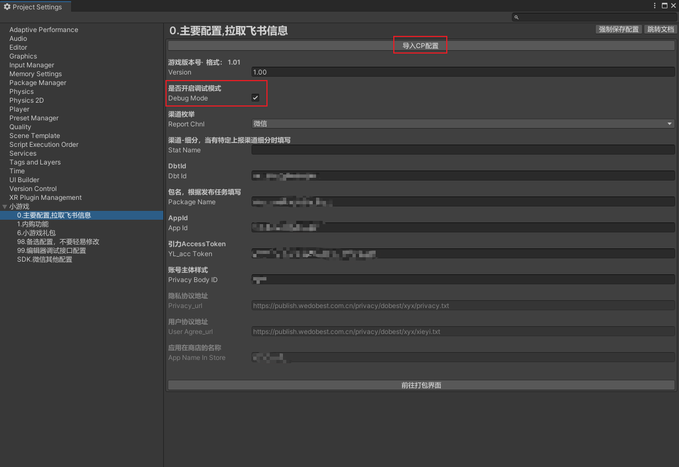Viewport: 679px width, 467px height.
Task: Select 1.内购功能 in the sidebar
Action: point(33,224)
